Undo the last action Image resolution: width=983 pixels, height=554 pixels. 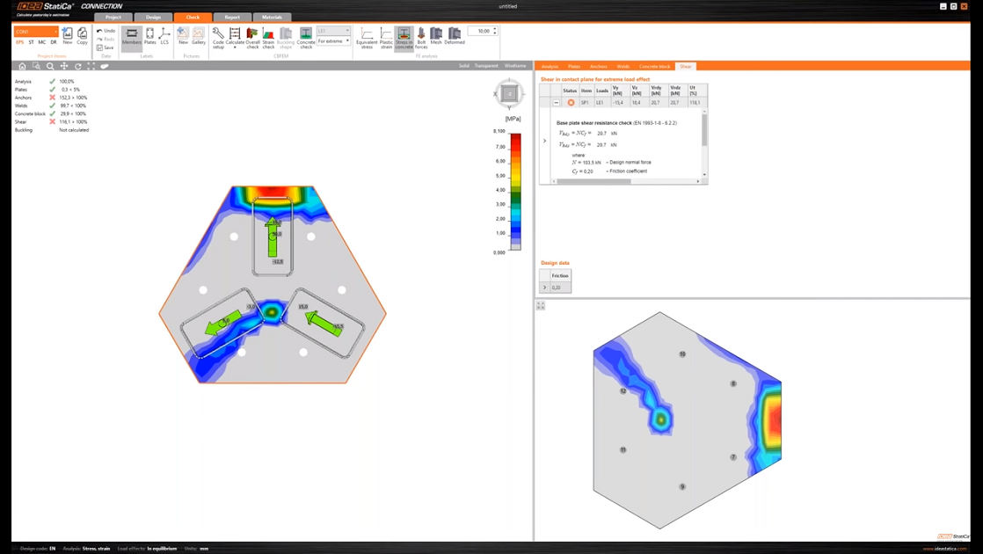point(106,31)
